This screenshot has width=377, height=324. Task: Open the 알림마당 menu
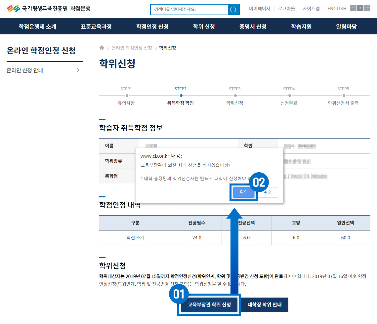coord(346,27)
